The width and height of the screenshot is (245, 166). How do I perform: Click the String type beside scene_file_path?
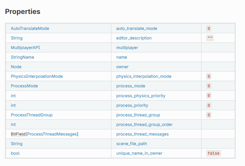(17, 144)
